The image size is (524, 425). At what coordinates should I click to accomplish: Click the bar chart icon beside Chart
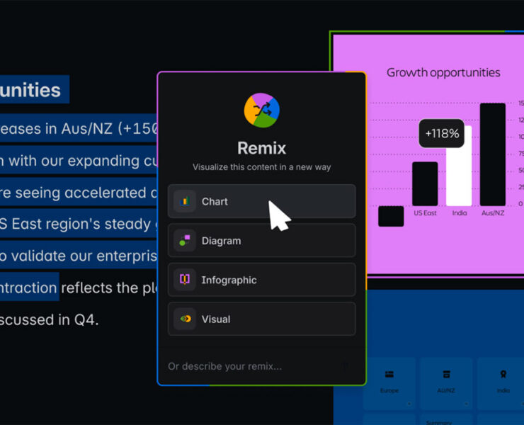pyautogui.click(x=185, y=201)
